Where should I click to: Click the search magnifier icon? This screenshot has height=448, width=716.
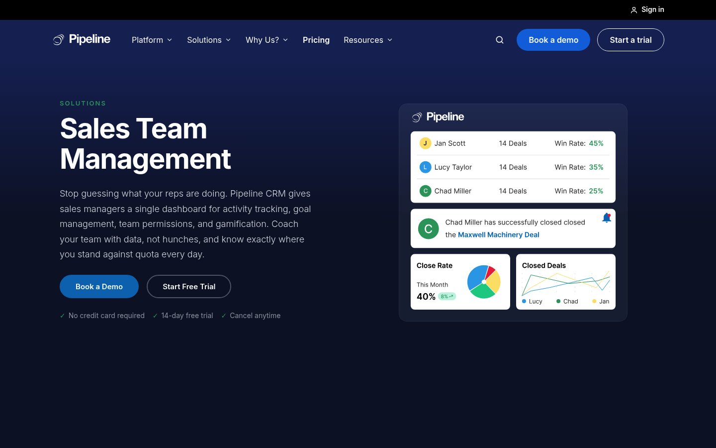coord(500,40)
